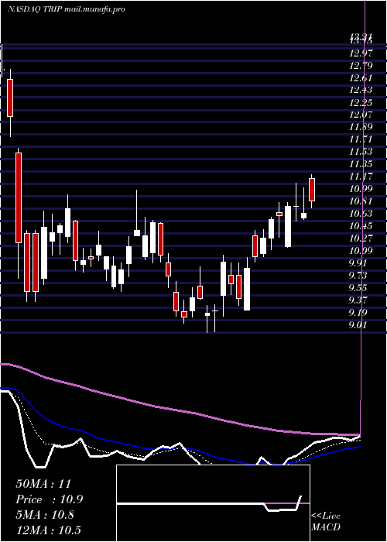This screenshot has height=542, width=387.
Task: Click the 12.79 price axis label
Action: tap(361, 65)
